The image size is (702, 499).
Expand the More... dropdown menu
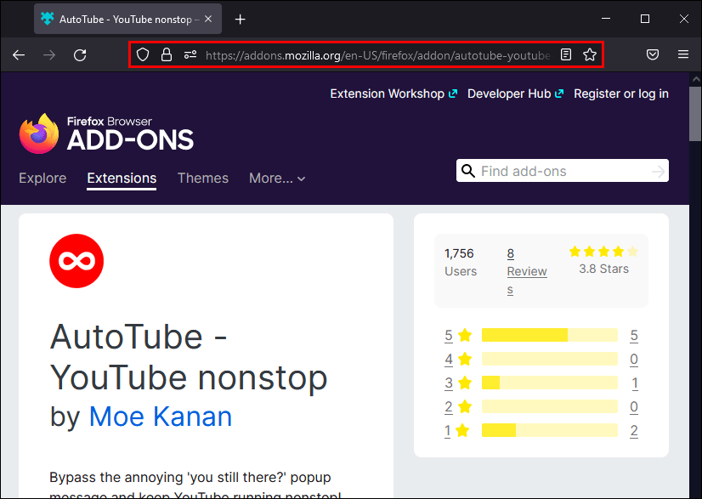tap(277, 179)
